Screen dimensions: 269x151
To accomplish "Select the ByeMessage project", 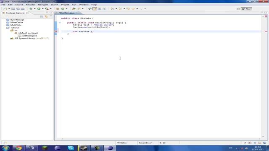I will pos(17,20).
